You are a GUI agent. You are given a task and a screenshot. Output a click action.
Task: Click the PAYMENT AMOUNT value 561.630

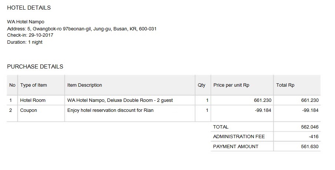point(310,147)
